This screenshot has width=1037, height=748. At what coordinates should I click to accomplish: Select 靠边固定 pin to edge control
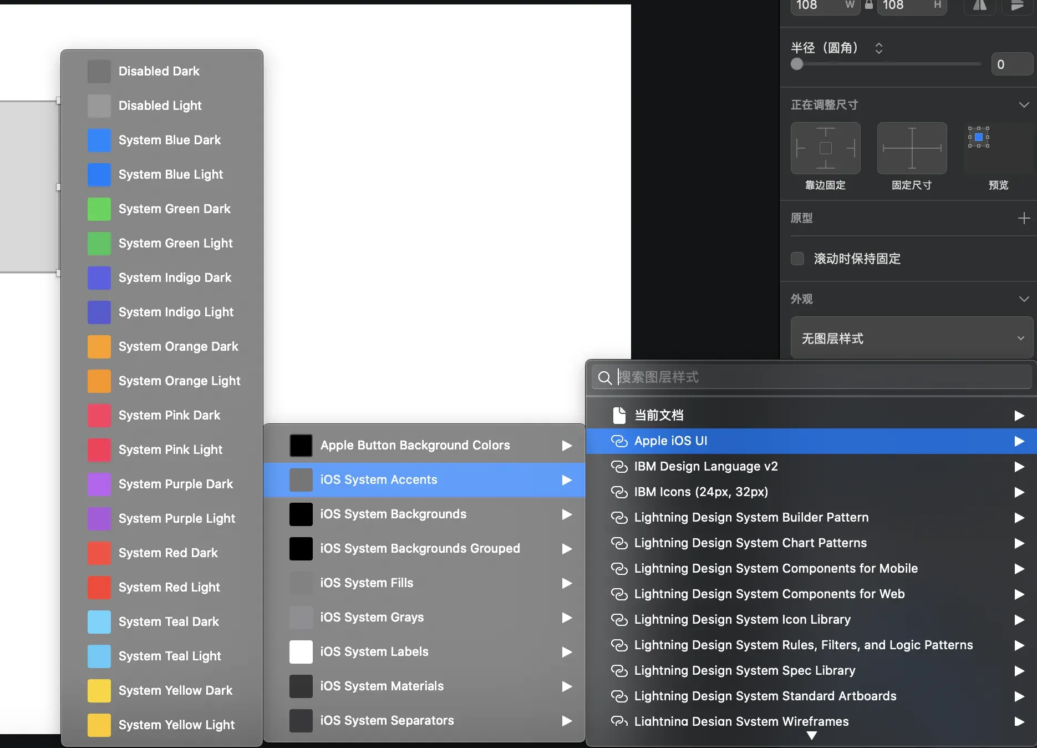click(x=826, y=148)
